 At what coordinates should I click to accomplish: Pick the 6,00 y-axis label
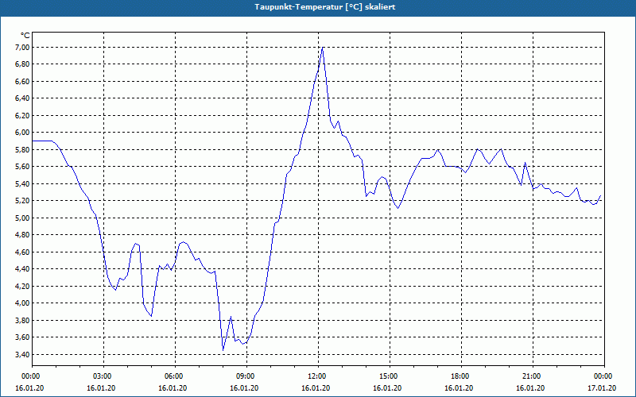point(24,133)
